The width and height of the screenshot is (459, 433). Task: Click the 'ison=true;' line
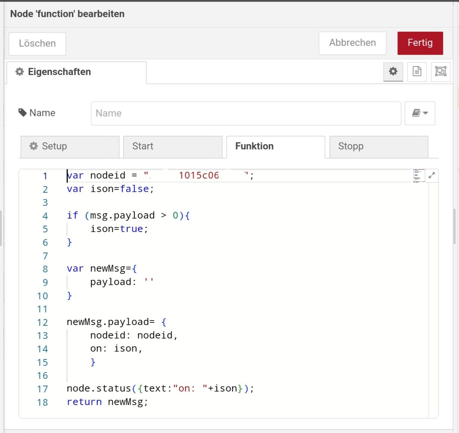click(x=119, y=229)
